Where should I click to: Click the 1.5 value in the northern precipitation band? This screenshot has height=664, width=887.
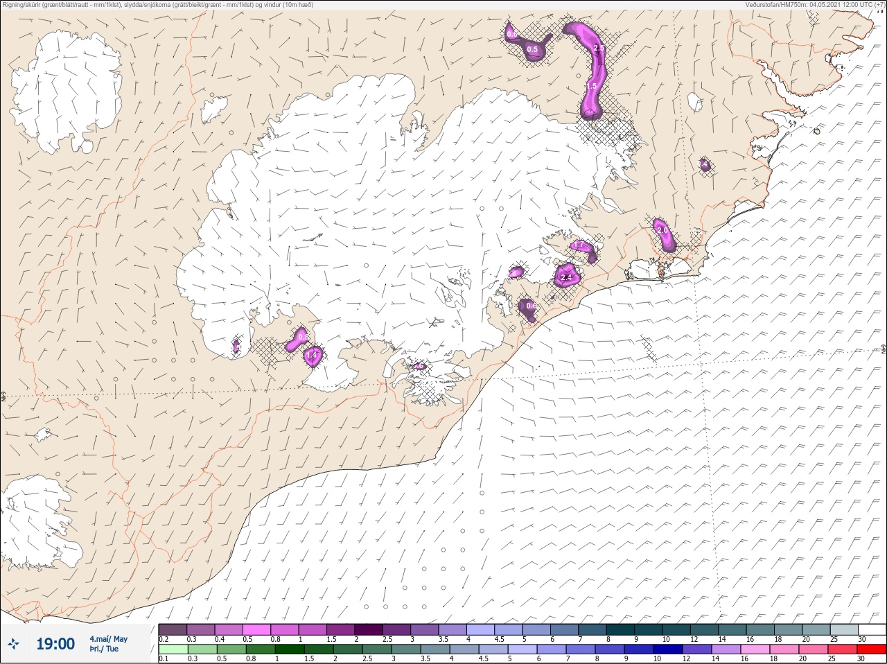[592, 85]
